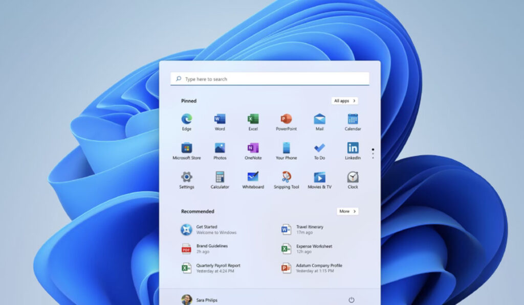Open the LinkedIn pinned app
This screenshot has height=305, width=524.
(353, 151)
